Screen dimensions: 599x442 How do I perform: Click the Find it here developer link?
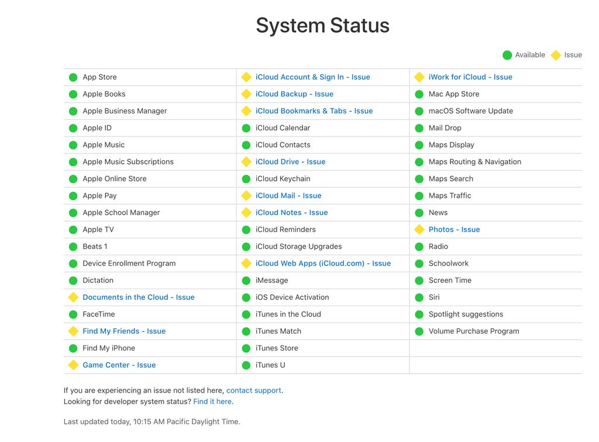tap(212, 402)
